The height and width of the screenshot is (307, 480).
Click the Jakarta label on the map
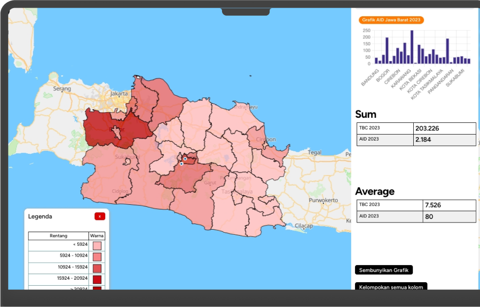(119, 94)
